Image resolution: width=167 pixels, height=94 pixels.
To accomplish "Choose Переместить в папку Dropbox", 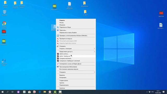I will 76,33.
